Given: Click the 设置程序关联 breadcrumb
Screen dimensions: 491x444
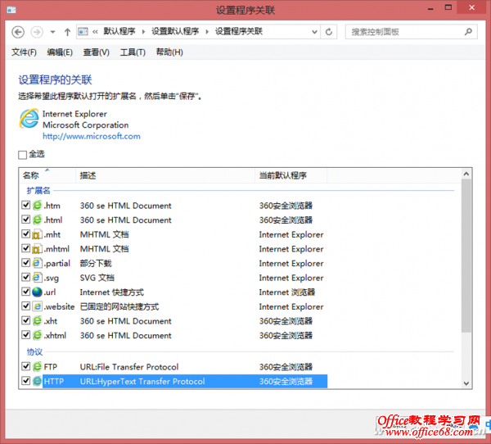Looking at the screenshot, I should [239, 31].
